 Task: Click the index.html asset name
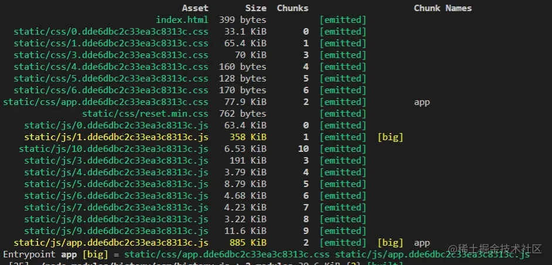[x=182, y=20]
